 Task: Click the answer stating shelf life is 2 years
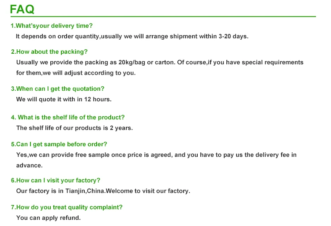pos(74,128)
